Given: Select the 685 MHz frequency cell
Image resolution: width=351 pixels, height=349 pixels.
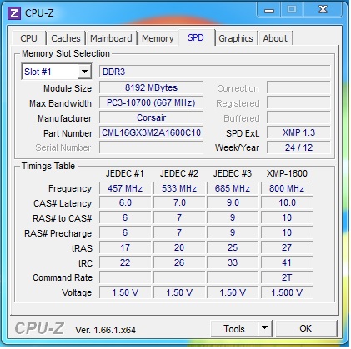Looking at the screenshot, I should [x=233, y=188].
